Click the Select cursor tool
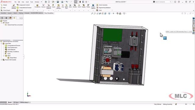Viewport: 195px width, 110px height. 76,2
